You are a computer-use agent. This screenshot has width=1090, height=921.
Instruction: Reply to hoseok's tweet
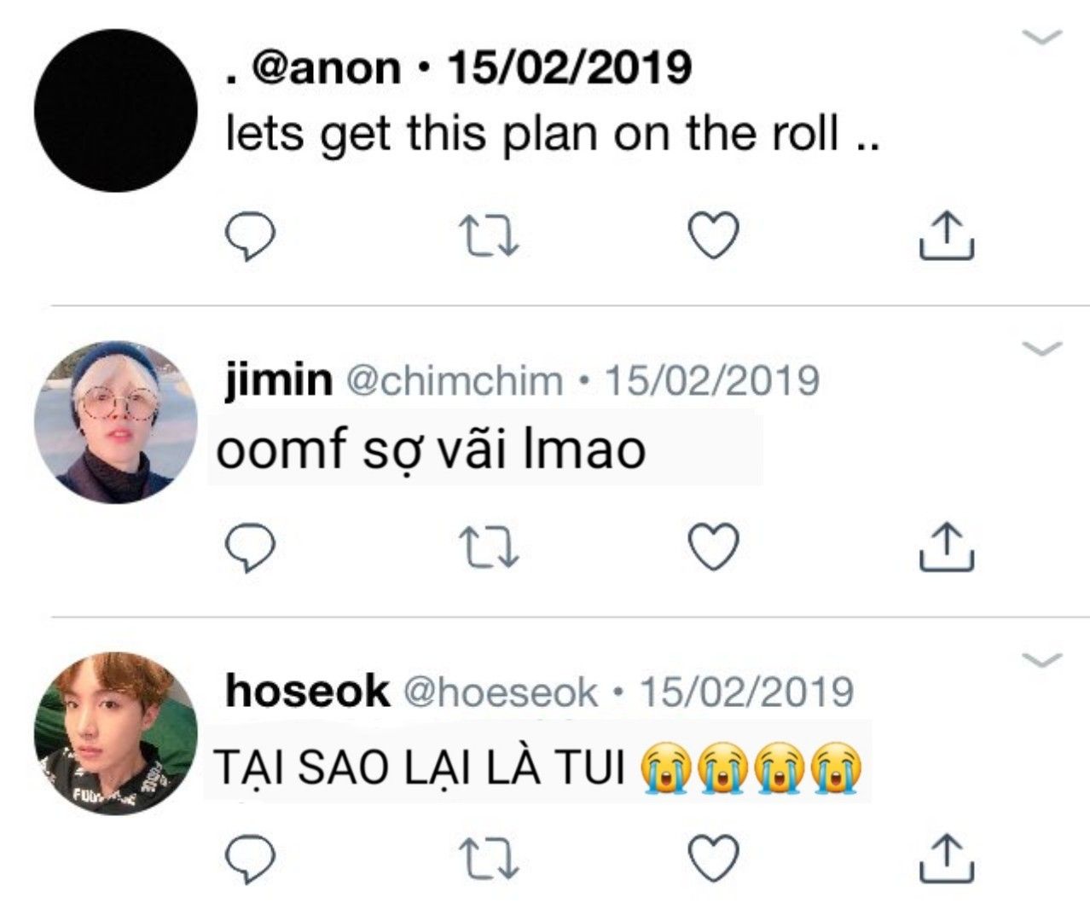(249, 859)
